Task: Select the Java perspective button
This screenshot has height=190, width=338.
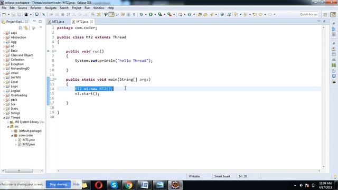Action: pyautogui.click(x=333, y=15)
